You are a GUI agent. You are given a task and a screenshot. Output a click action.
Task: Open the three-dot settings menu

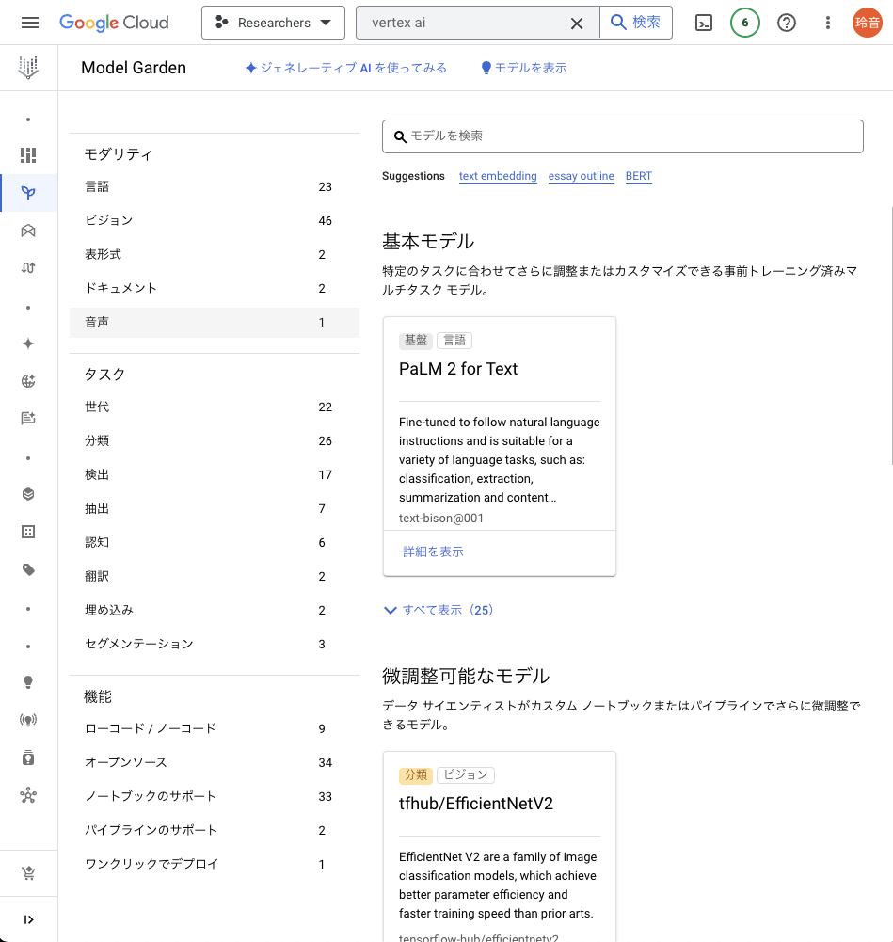point(827,23)
